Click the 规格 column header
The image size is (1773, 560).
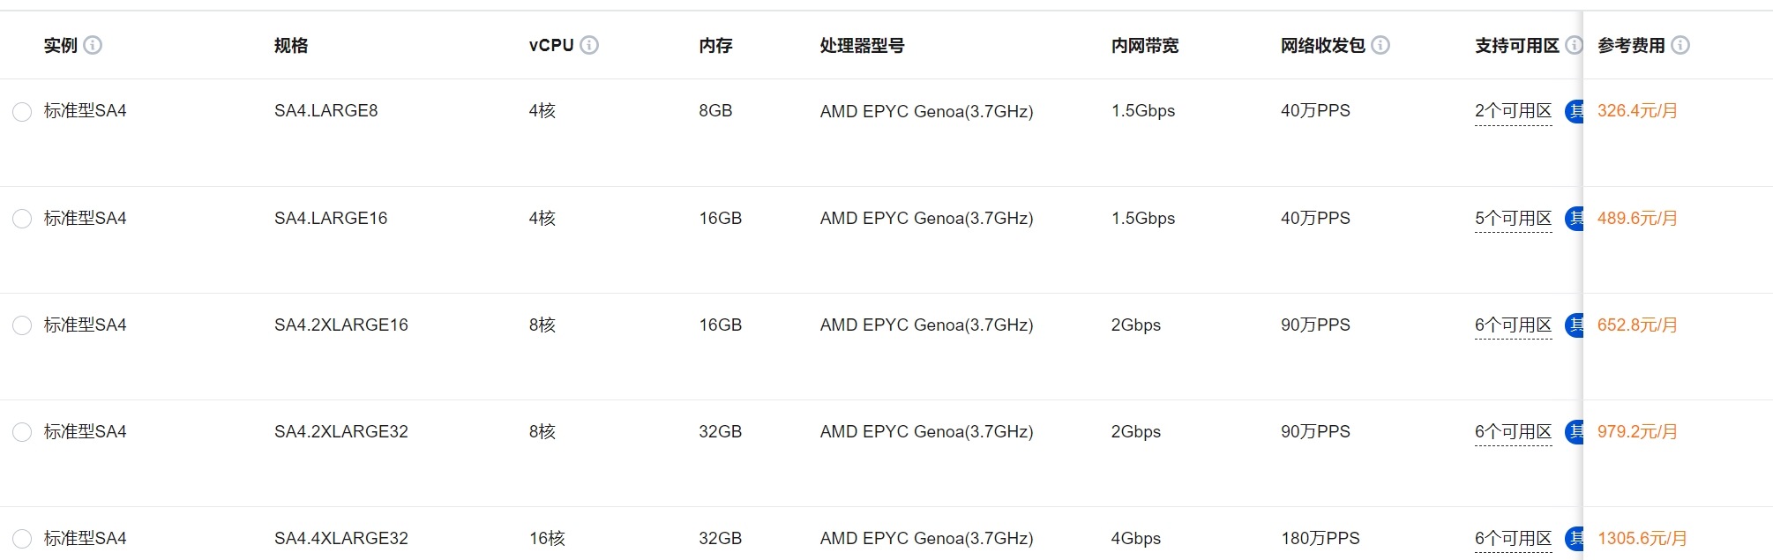(x=291, y=45)
